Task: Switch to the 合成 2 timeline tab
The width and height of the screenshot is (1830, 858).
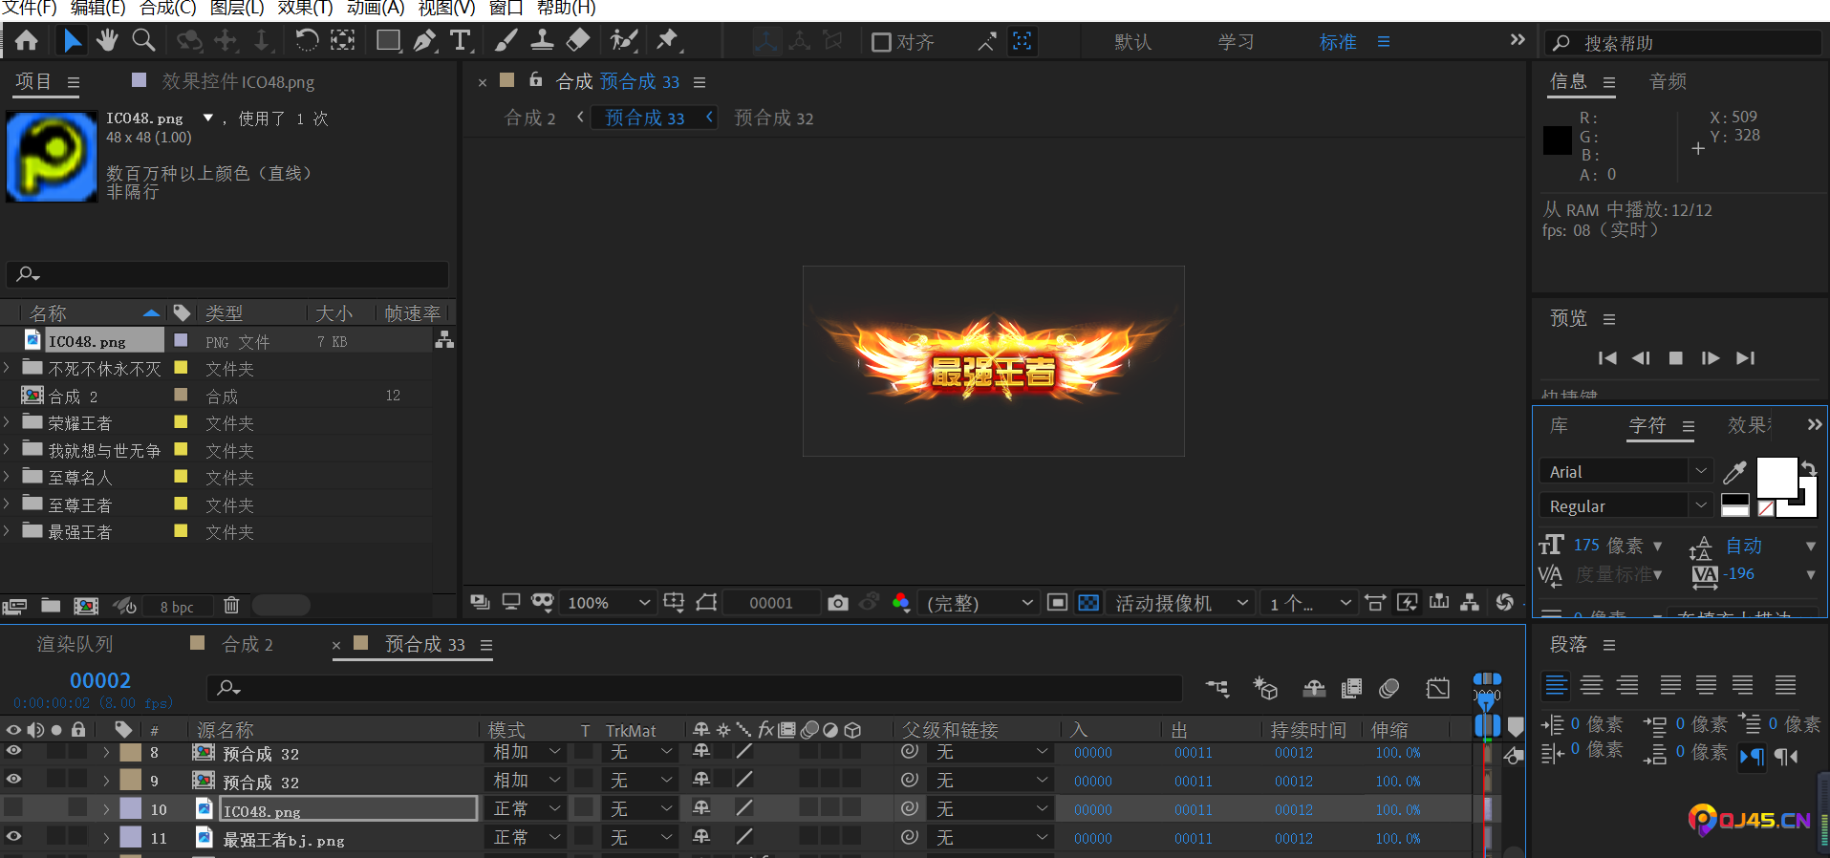Action: tap(247, 644)
